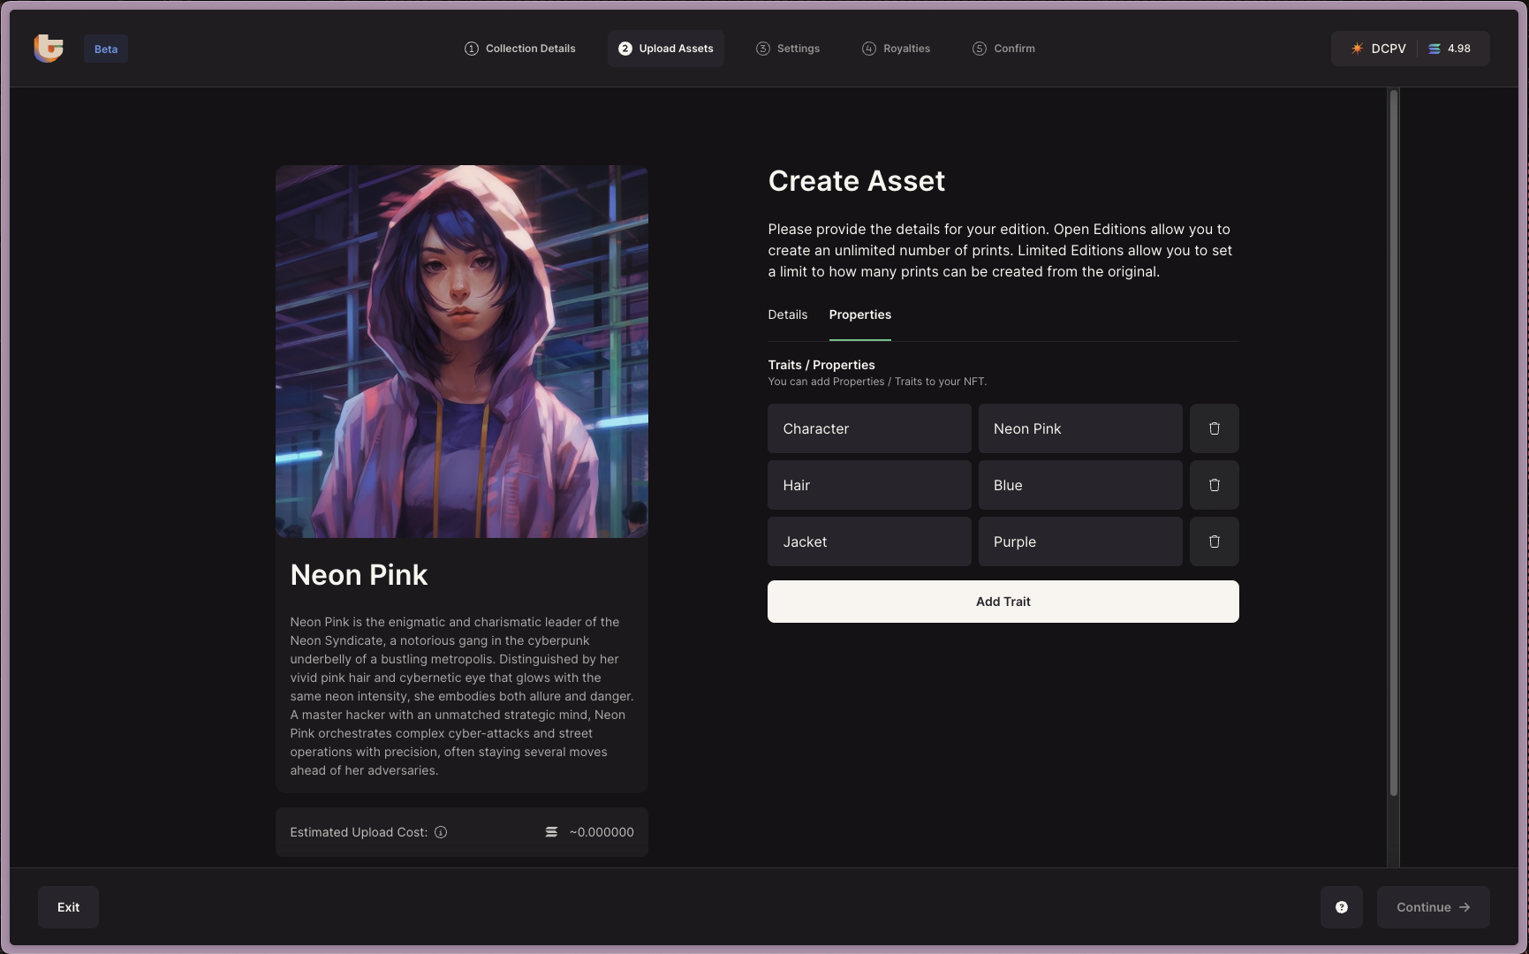This screenshot has height=954, width=1529.
Task: Remove the Jacket trait with trash icon
Action: pos(1214,541)
